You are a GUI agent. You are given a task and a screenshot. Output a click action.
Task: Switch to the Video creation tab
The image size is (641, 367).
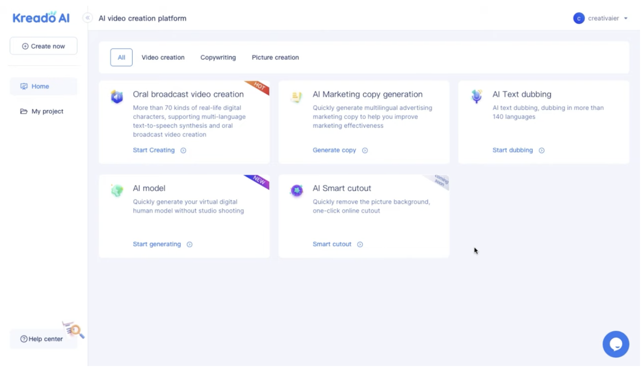[163, 57]
